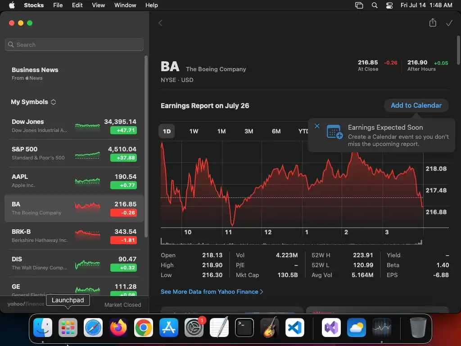Select the GE General Electric row
The width and height of the screenshot is (461, 346).
[74, 288]
